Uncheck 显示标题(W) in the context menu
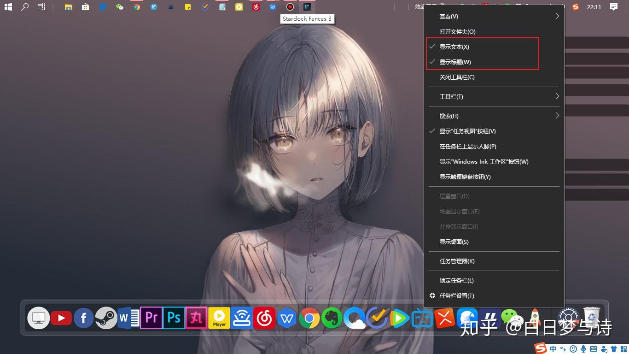629x354 pixels. [494, 62]
